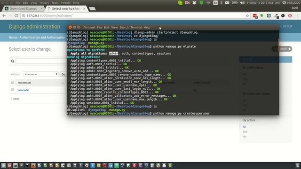
Task: Go back in the browser
Action: [4, 15]
